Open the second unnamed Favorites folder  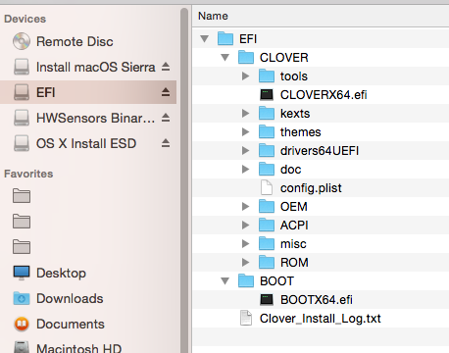(x=22, y=222)
